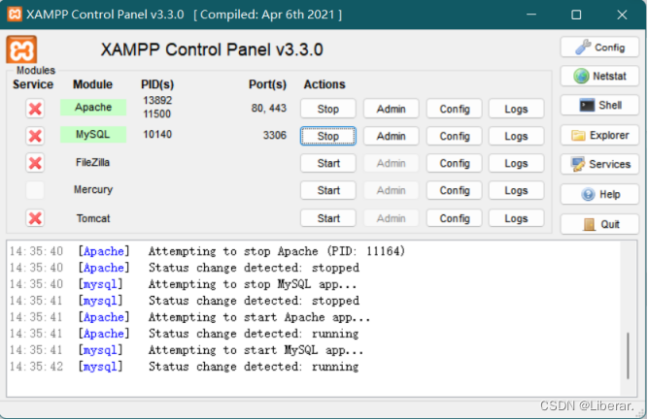Click the 'XAMPP Control Panel v3.3.0' heading
Screen dimensions: 648x420
point(212,49)
